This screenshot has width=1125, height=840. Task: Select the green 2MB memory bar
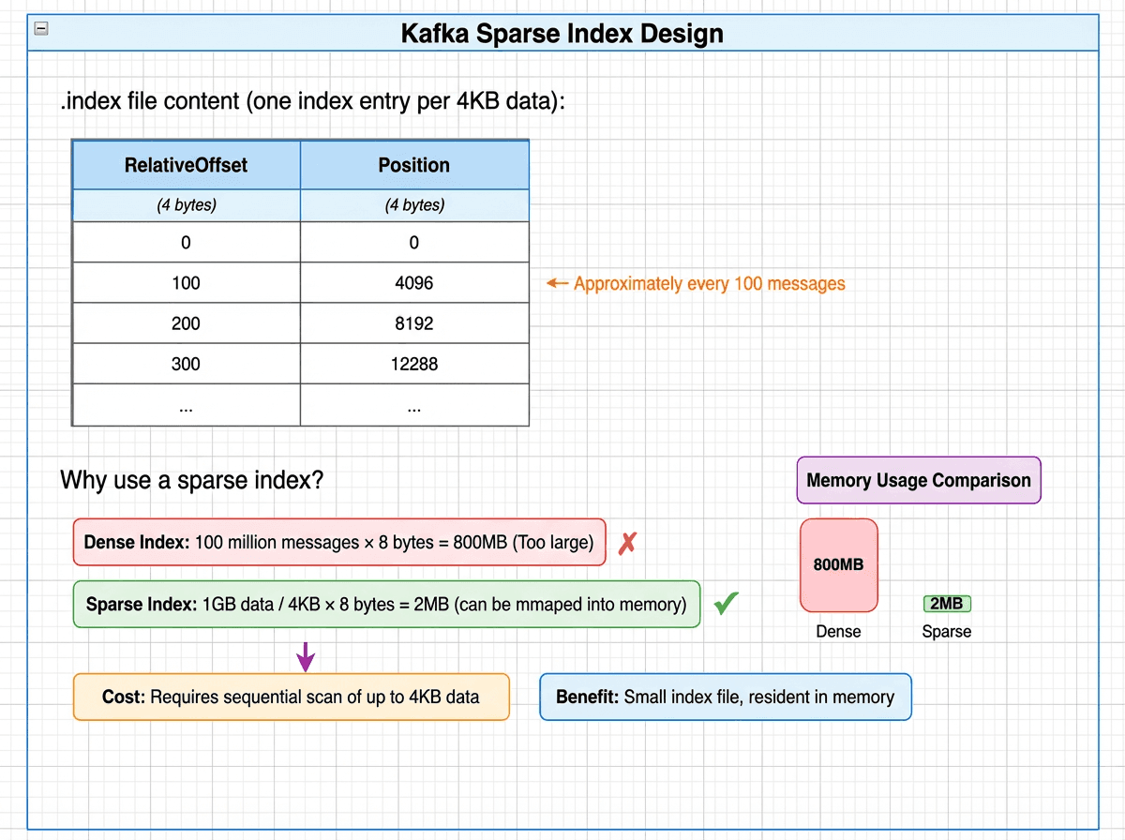pyautogui.click(x=946, y=604)
